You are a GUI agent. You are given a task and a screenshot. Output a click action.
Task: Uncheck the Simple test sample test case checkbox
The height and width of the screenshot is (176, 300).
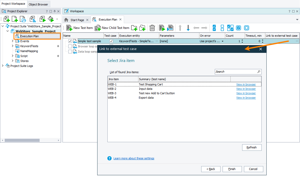(111, 41)
